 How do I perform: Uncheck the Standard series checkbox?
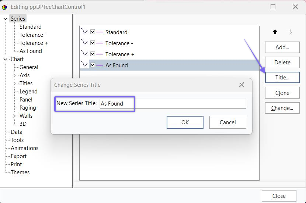(93, 32)
